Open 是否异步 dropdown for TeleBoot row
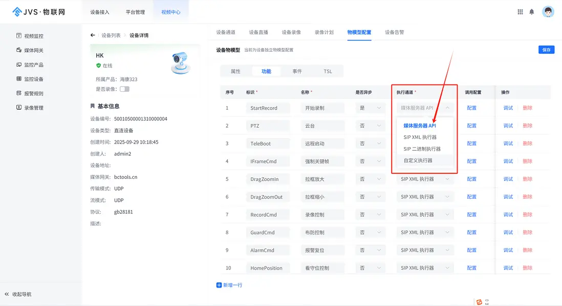Screen dimensions: 562x306 [x=370, y=144]
